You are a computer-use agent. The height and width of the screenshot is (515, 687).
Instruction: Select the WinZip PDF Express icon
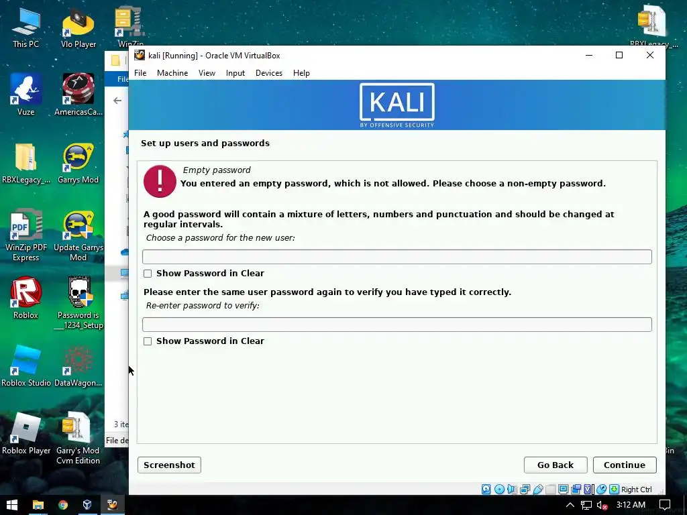pyautogui.click(x=26, y=235)
